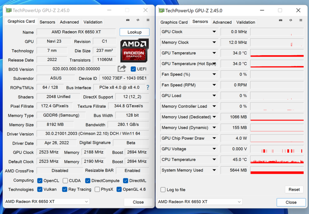Switch to Validation tab in right window
Screen dimensions: 309x214
(246, 22)
